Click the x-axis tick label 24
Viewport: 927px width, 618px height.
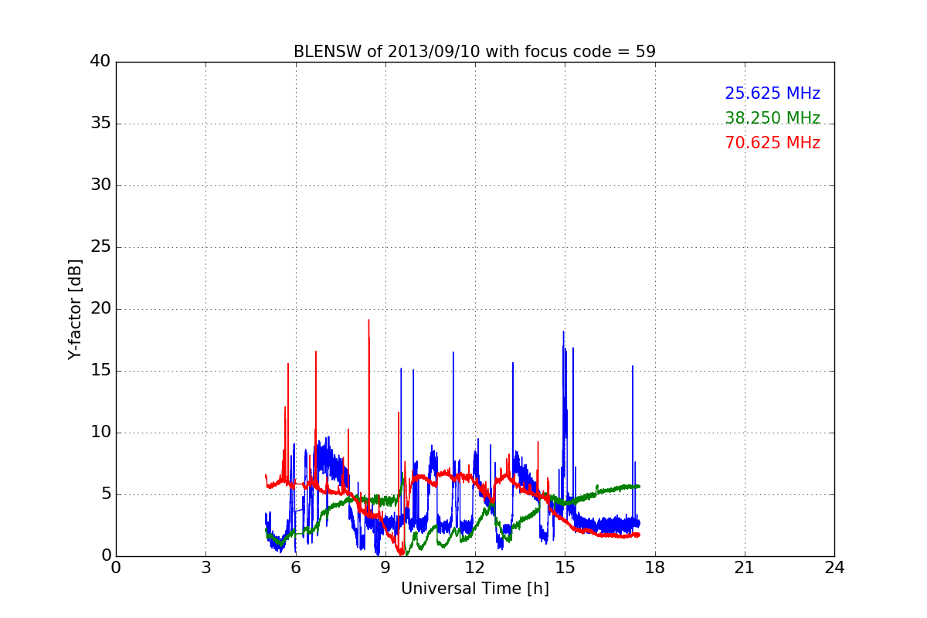click(x=834, y=567)
